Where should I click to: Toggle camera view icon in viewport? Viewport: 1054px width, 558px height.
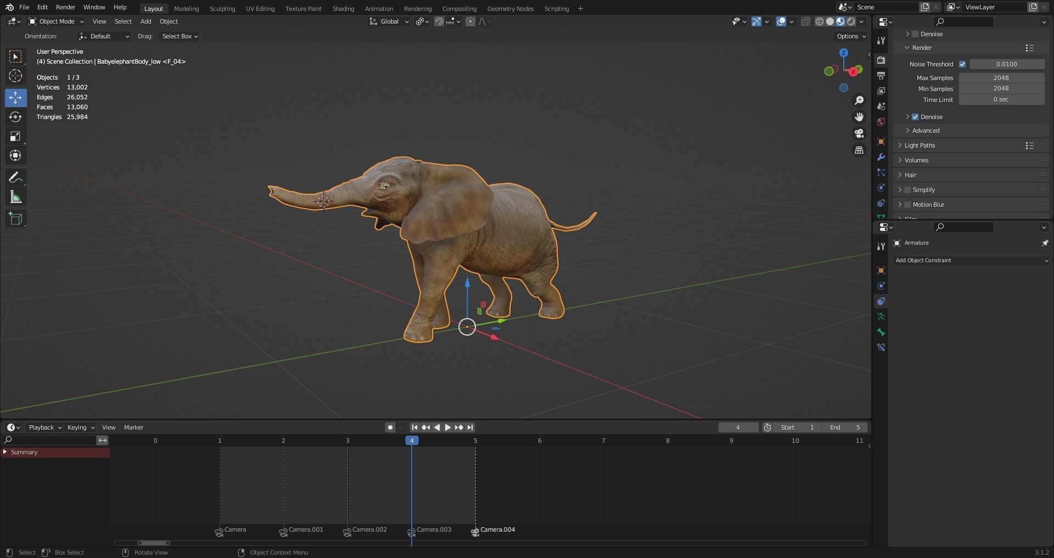coord(859,133)
